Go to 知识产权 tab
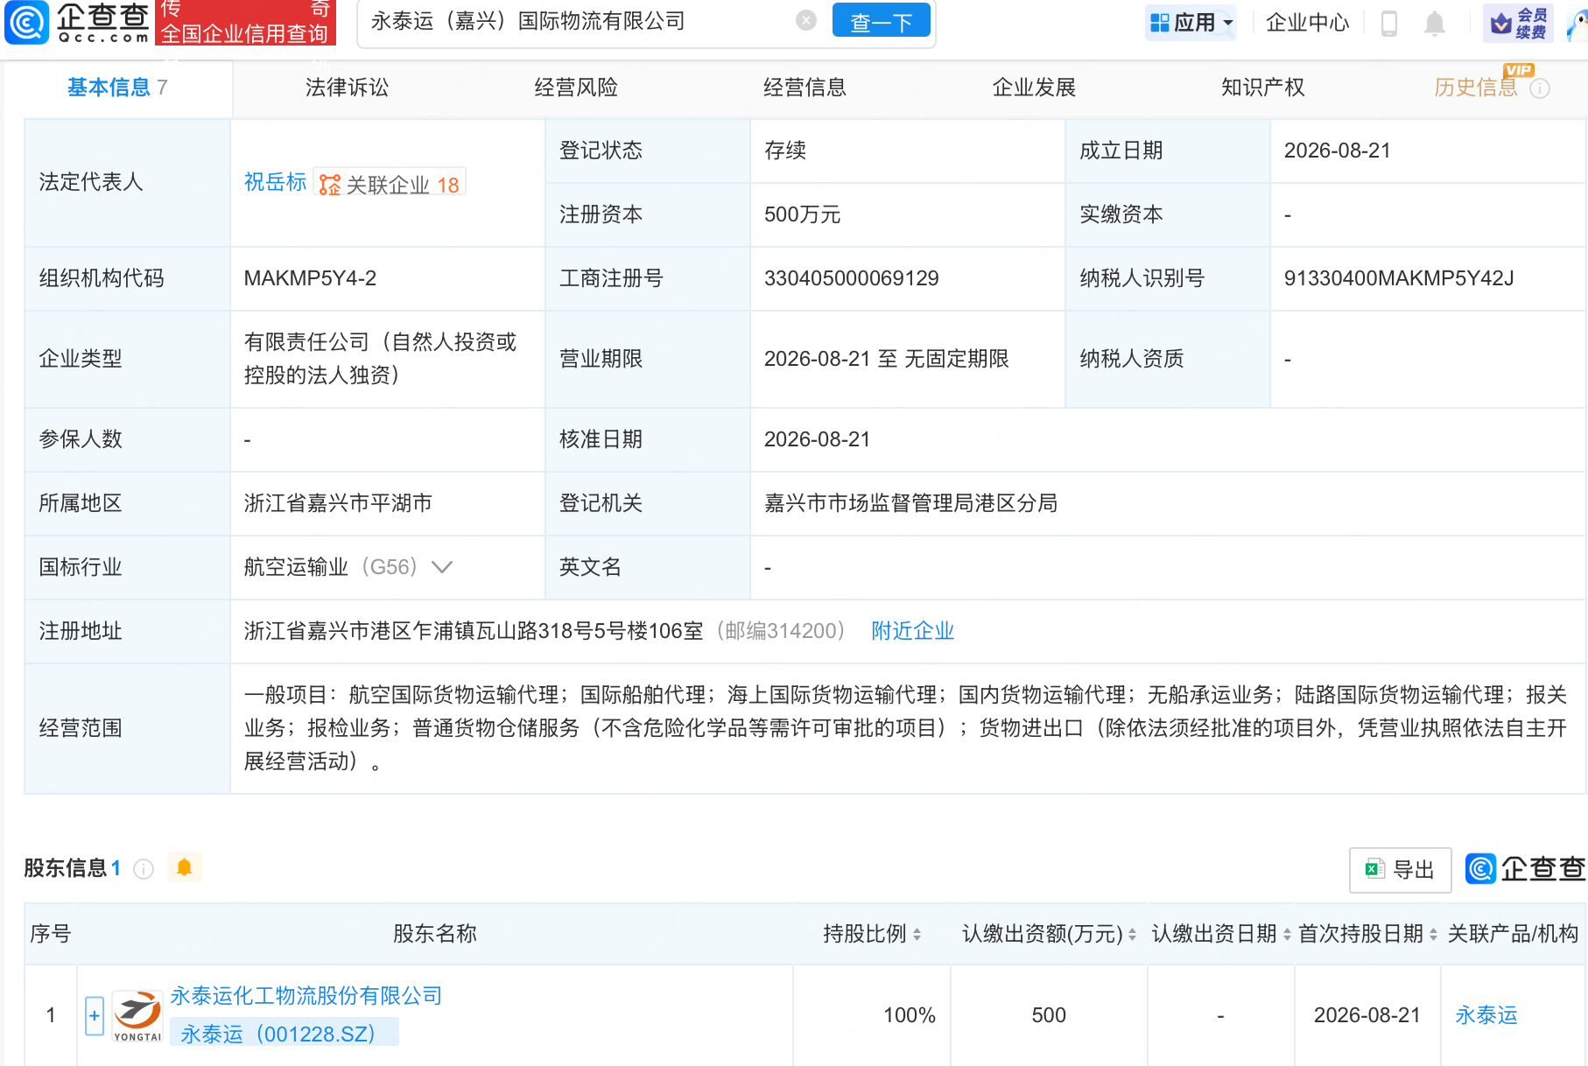Screen dimensions: 1588x1066 (x=1262, y=88)
